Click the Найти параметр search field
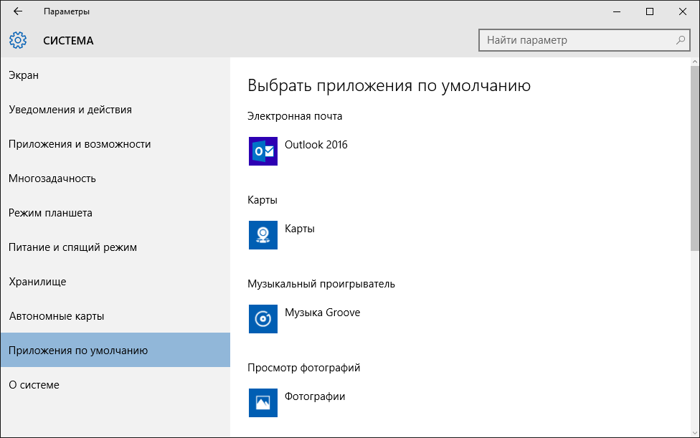This screenshot has height=438, width=700. 574,40
